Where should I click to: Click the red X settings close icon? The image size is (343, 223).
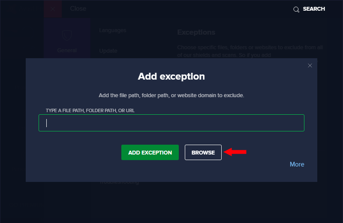pos(53,9)
